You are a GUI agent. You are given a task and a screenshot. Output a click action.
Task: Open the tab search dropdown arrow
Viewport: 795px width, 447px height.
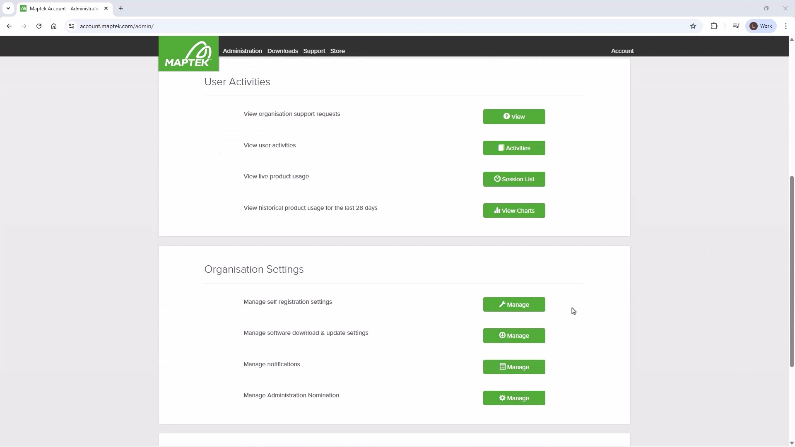point(8,8)
